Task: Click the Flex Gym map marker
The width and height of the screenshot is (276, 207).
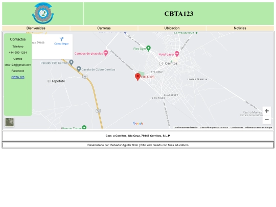Action: pos(149,48)
